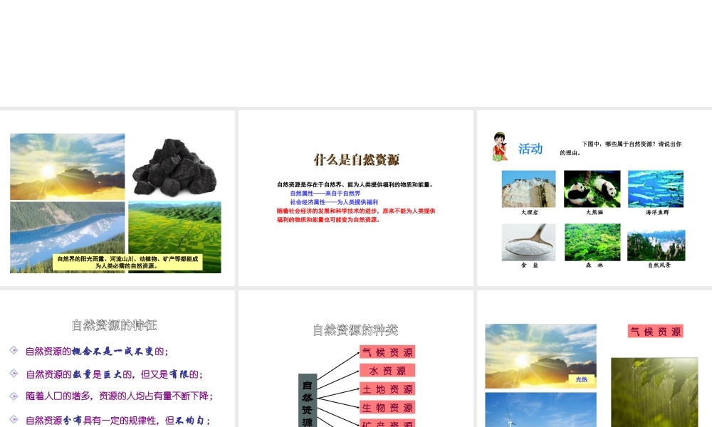Click the coal pile picture
Viewport: 712px width, 427px height.
(x=174, y=167)
